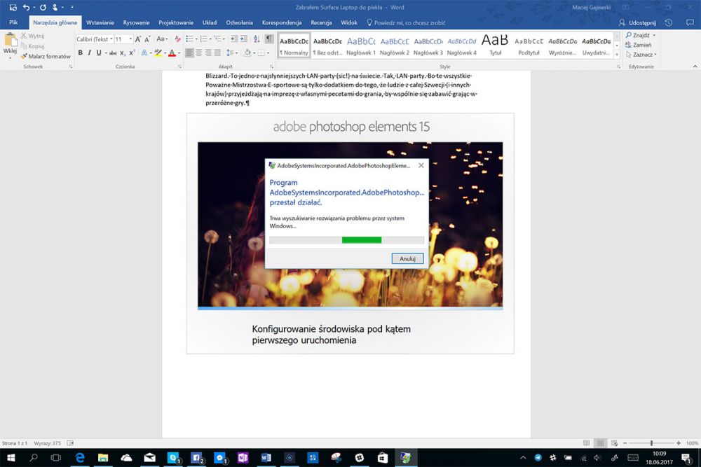Click the Redo icon in the title bar
This screenshot has height=467, width=701.
tap(43, 7)
